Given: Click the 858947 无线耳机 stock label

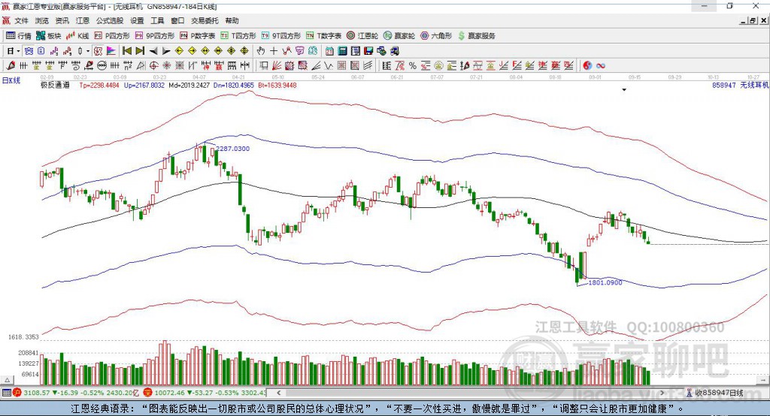Looking at the screenshot, I should 741,85.
